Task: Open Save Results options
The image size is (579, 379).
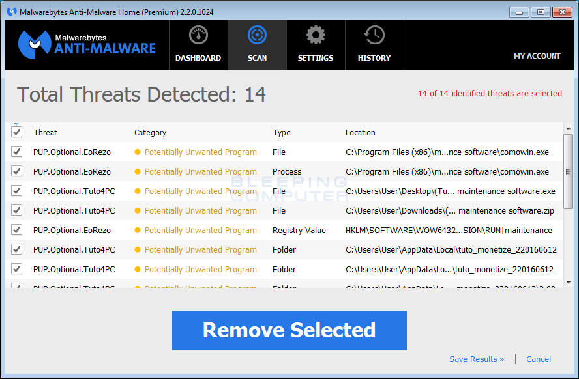Action: coord(477,359)
